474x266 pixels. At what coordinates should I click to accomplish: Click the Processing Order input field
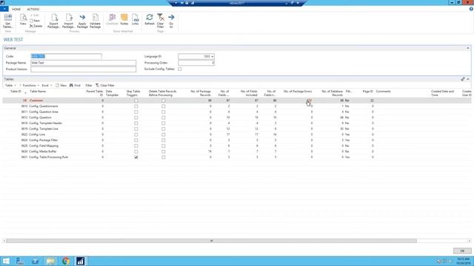coord(196,63)
